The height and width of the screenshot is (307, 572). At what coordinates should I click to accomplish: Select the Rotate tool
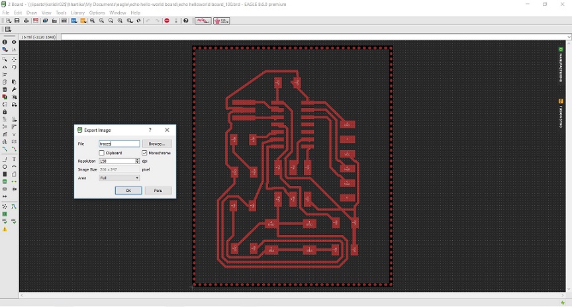[x=14, y=67]
